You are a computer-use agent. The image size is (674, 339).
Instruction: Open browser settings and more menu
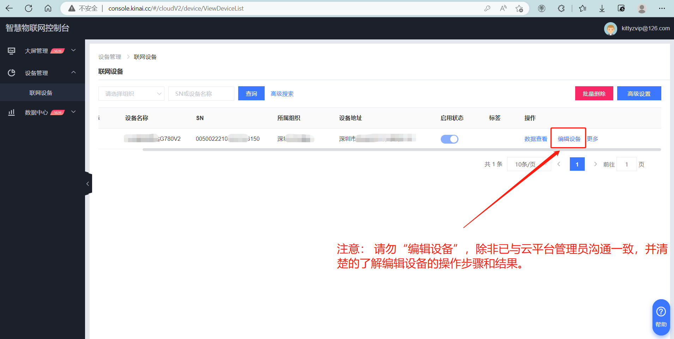pos(662,8)
